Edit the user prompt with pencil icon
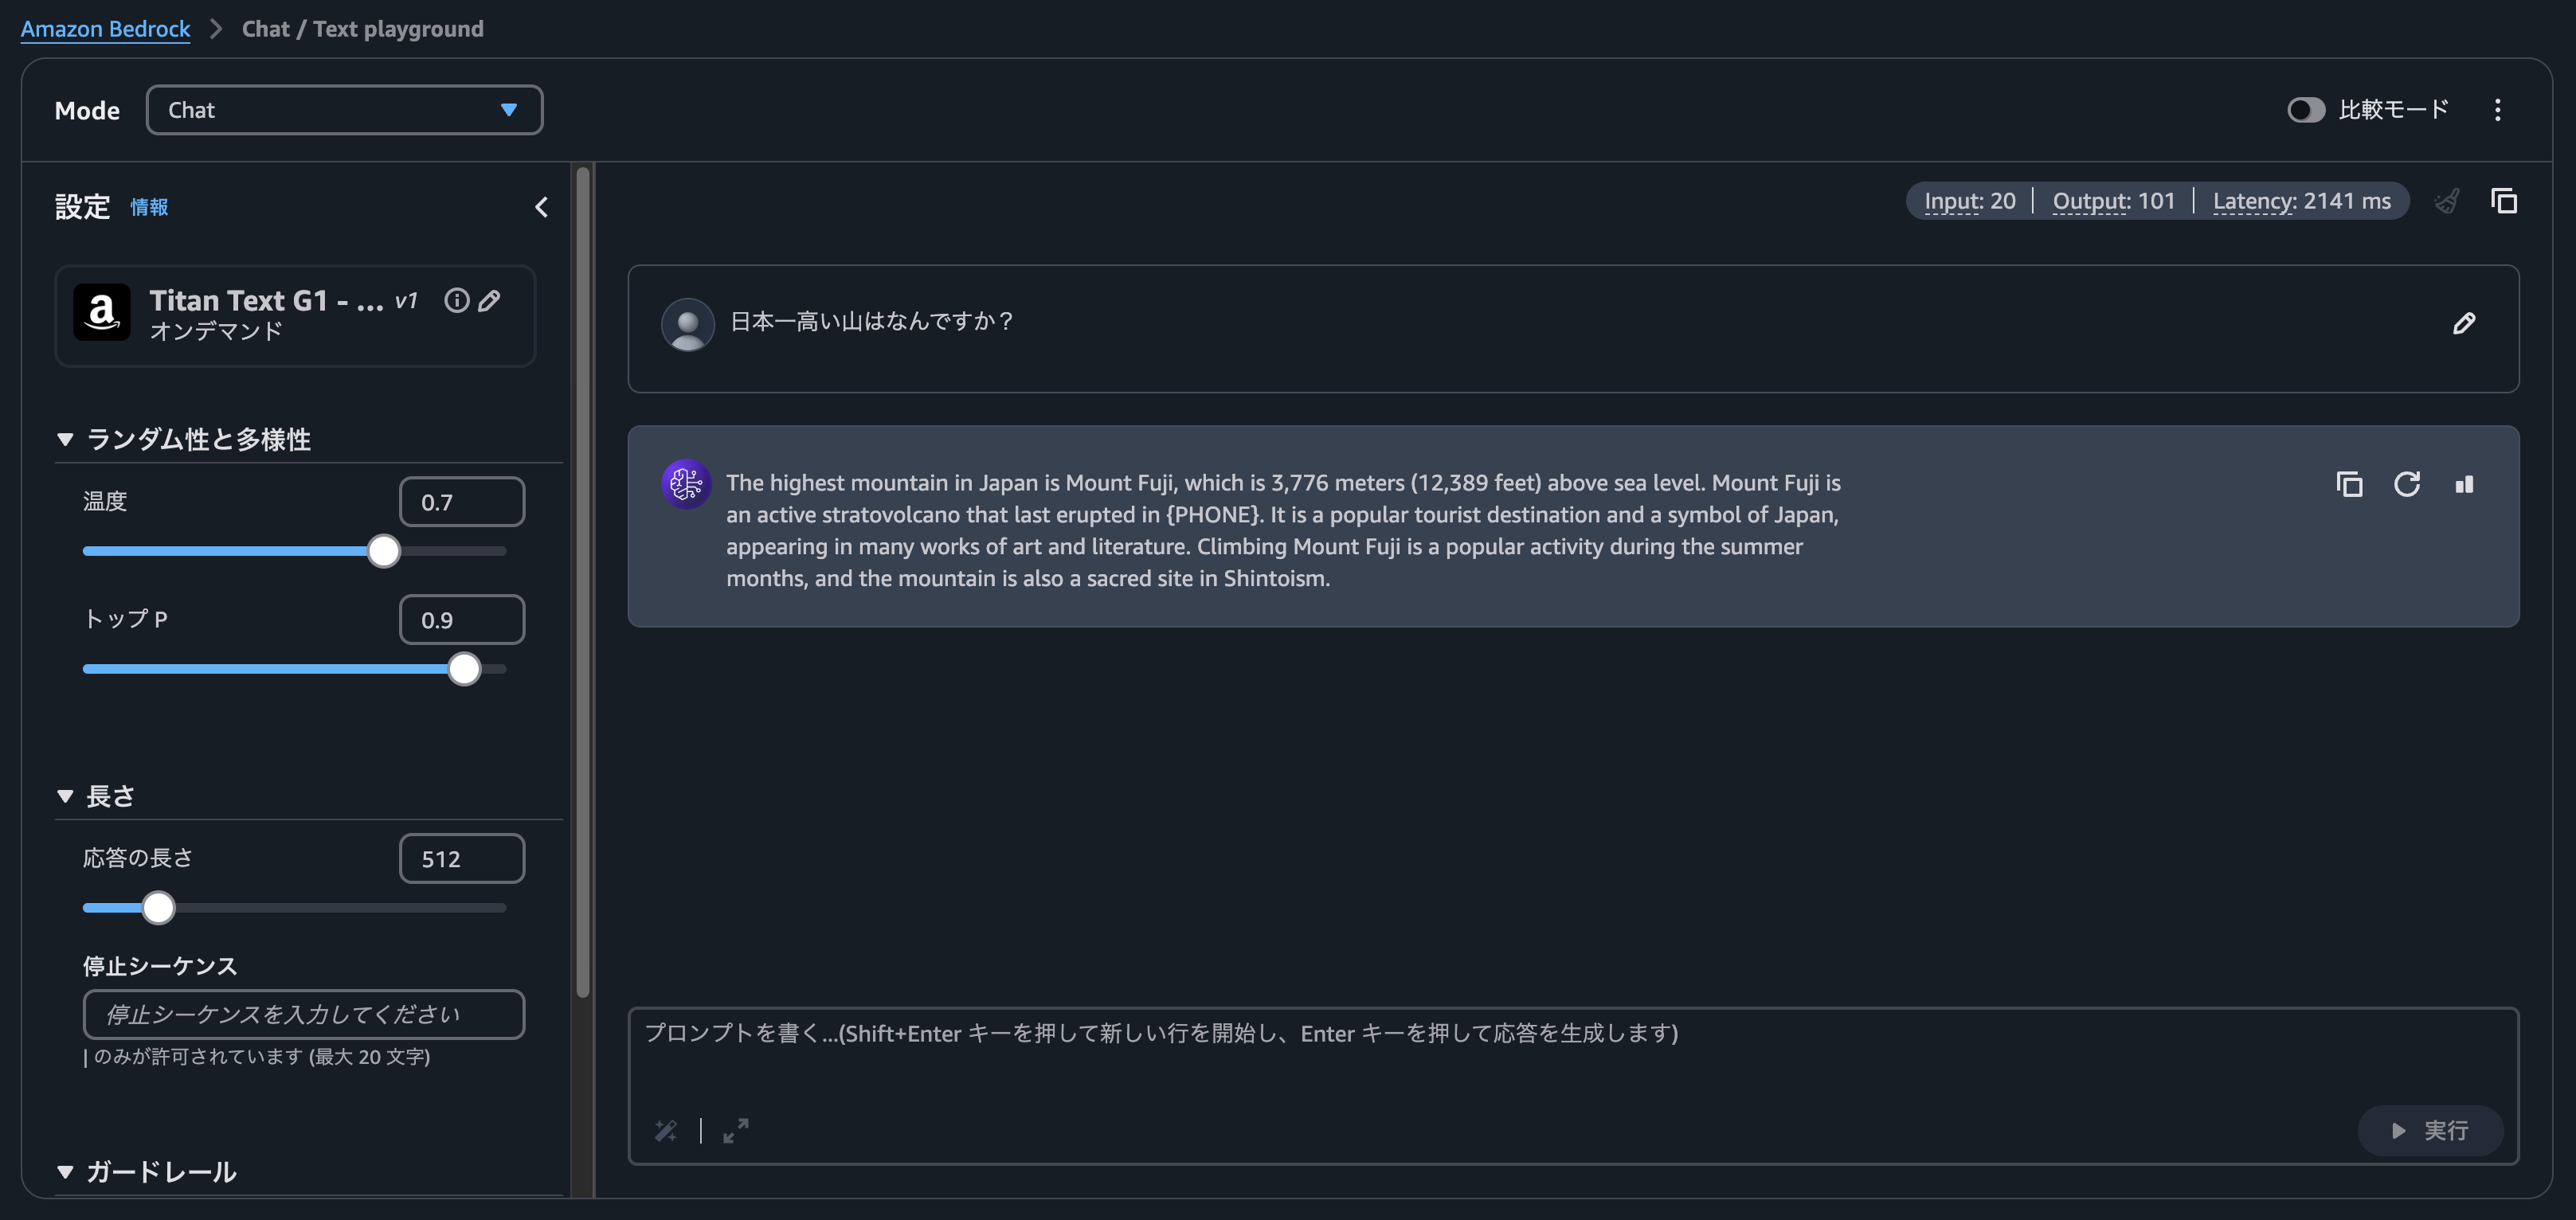This screenshot has height=1220, width=2576. (x=2463, y=323)
